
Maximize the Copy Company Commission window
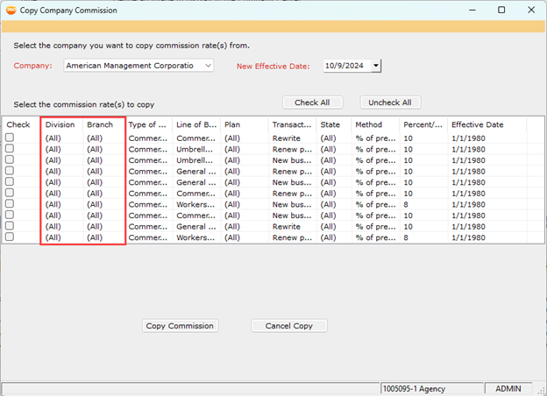(x=501, y=10)
